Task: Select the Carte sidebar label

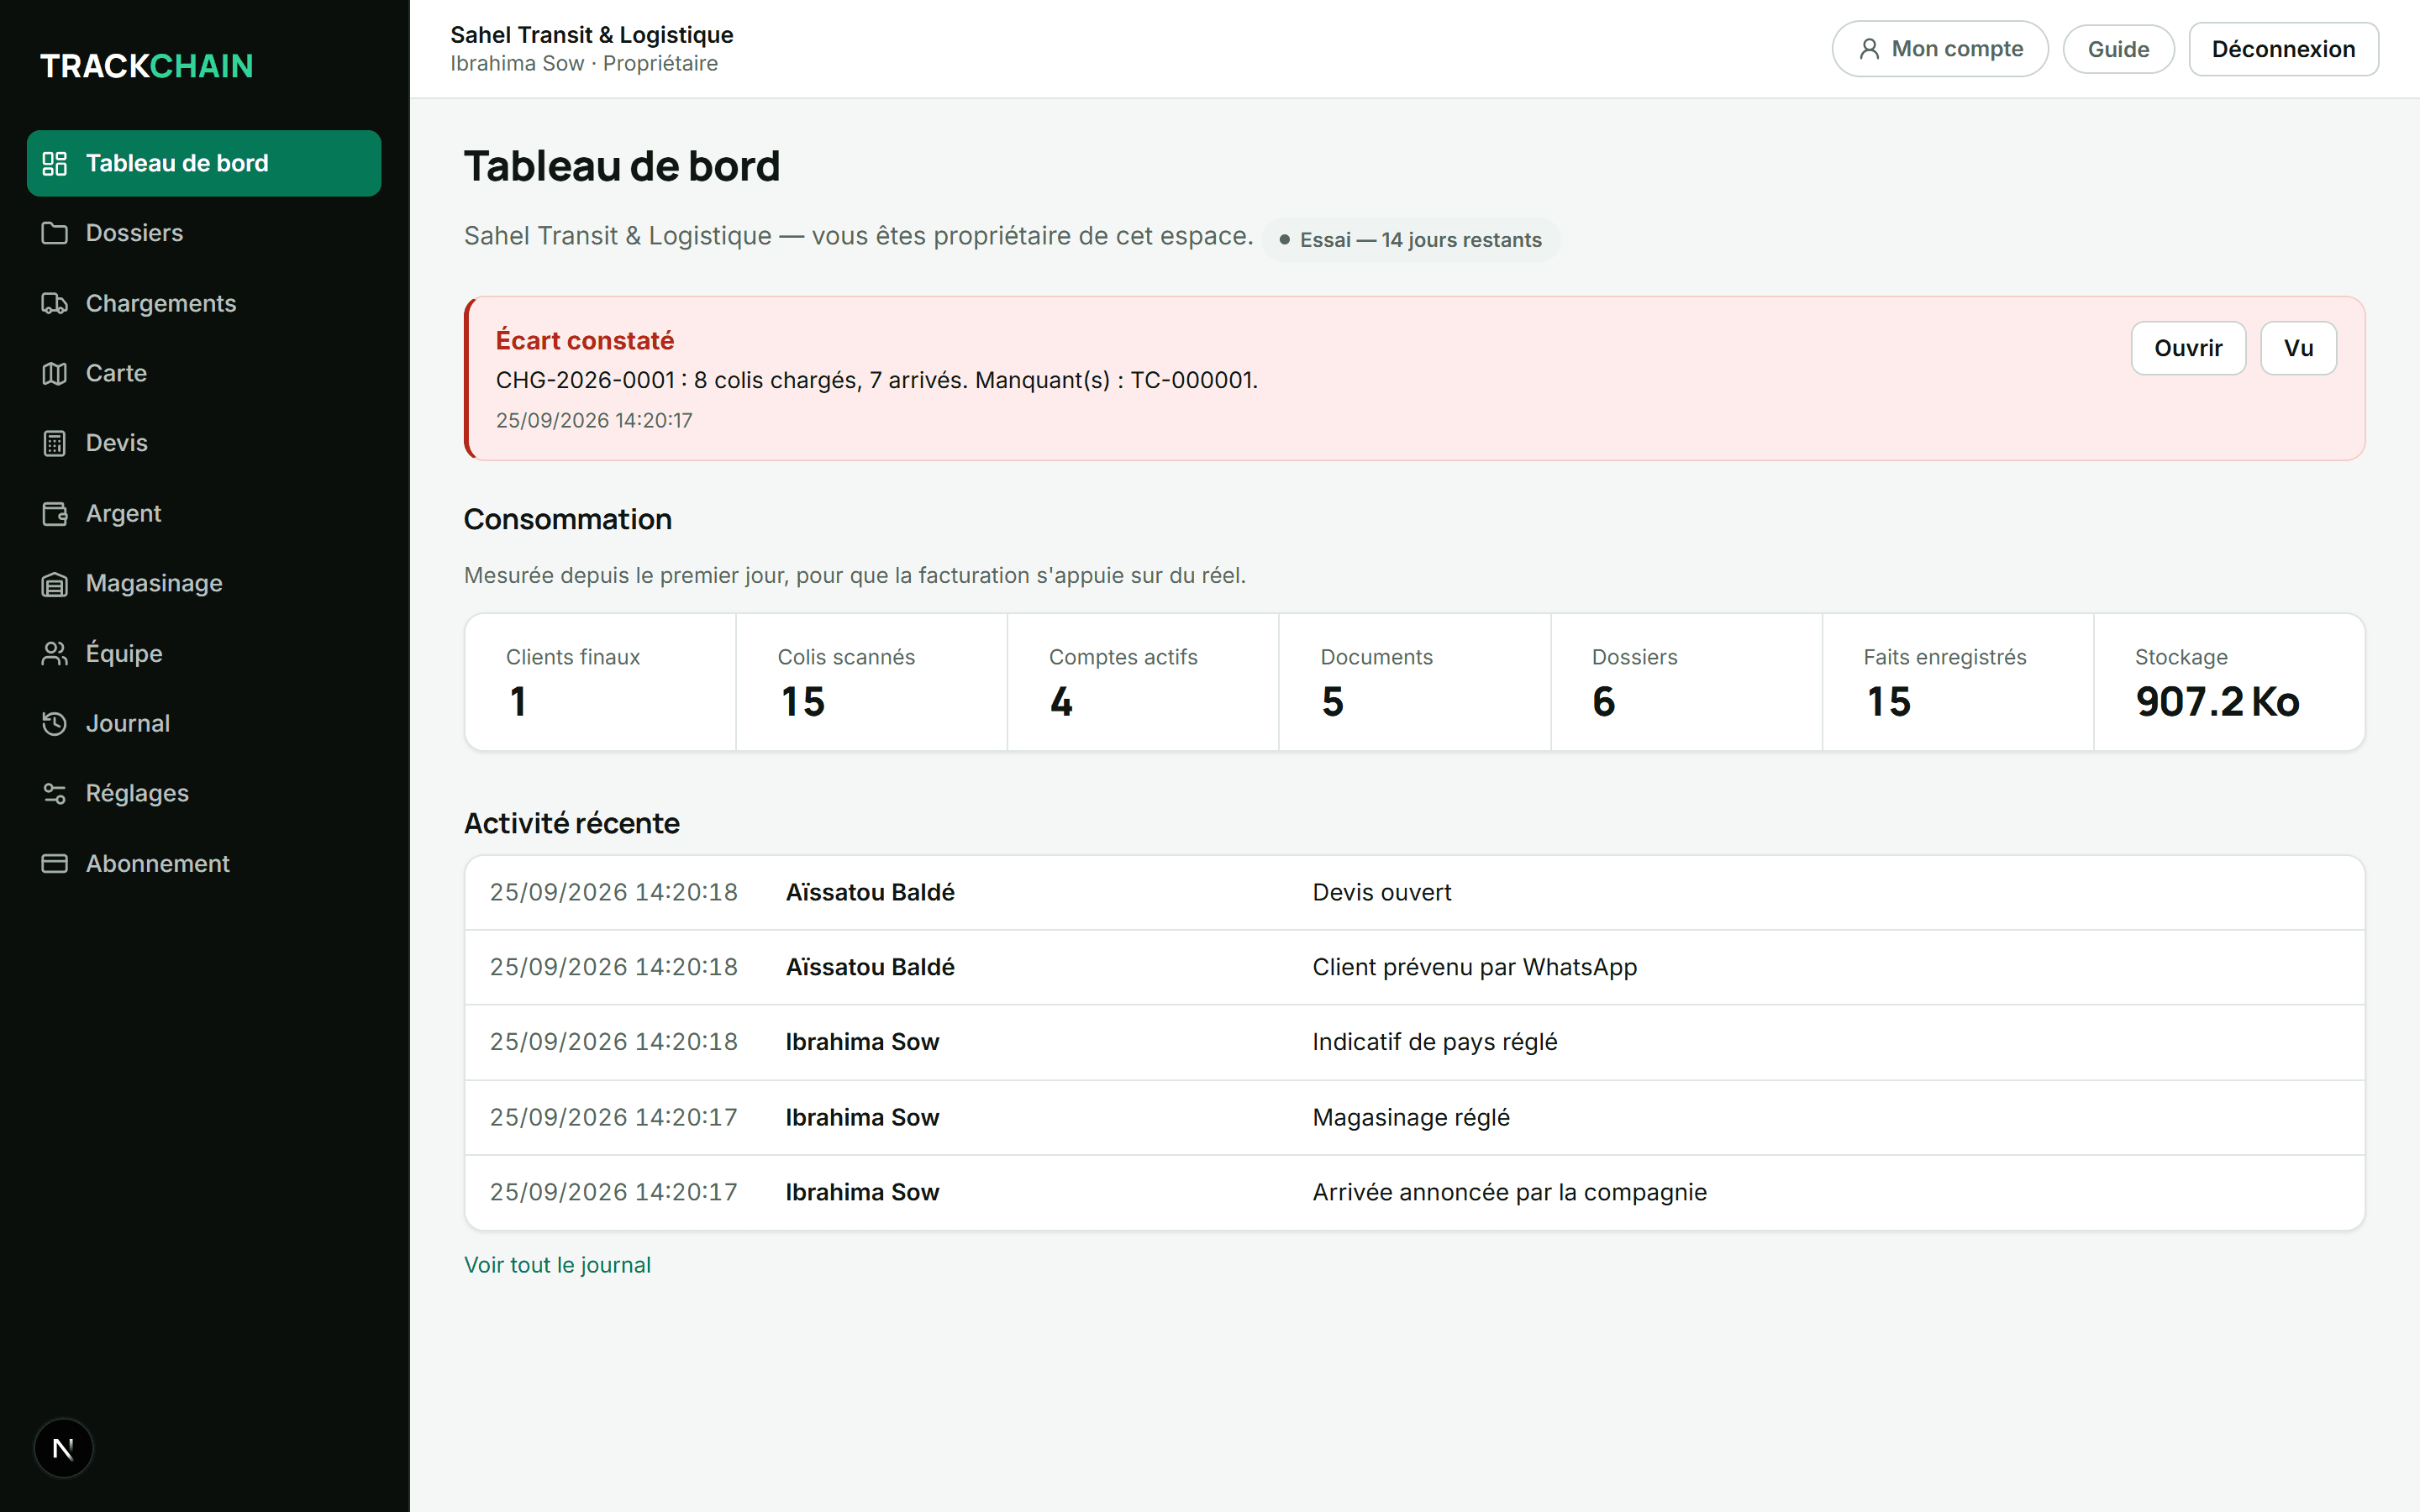Action: 116,373
